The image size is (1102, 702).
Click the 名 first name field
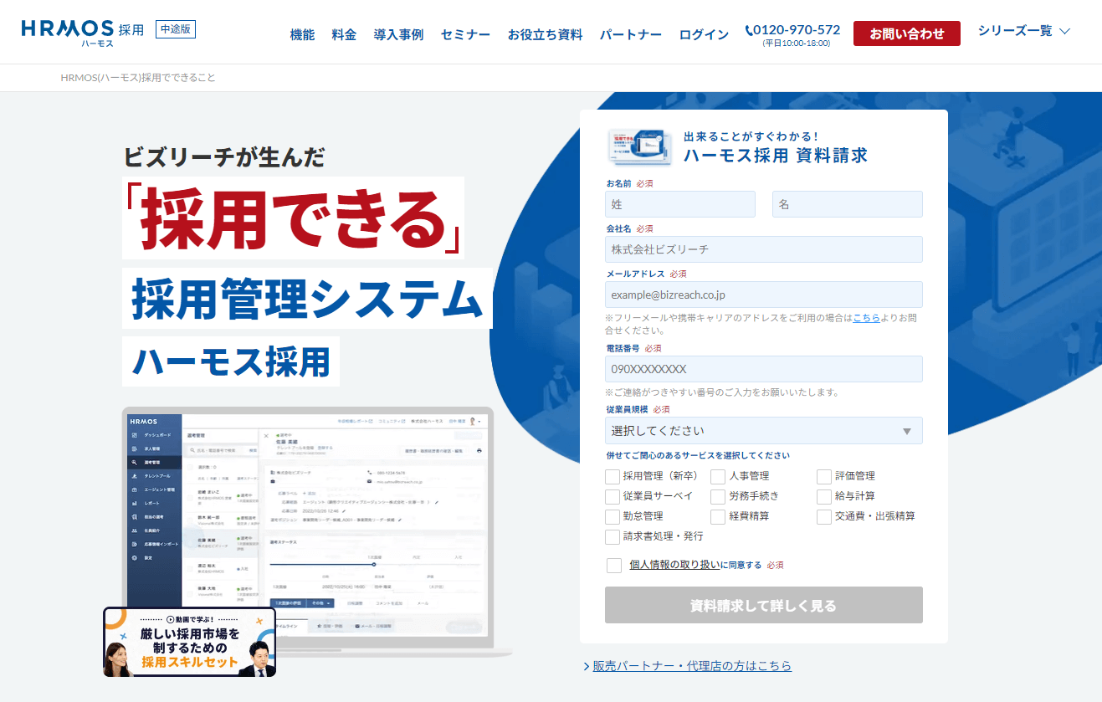(848, 204)
